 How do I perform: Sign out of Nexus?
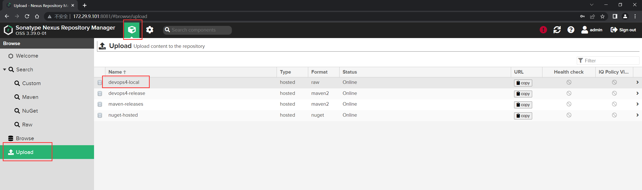(x=623, y=30)
